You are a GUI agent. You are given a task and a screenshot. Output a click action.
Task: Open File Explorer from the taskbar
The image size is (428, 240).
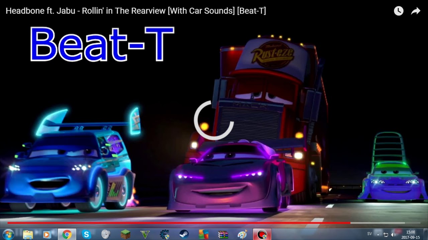coord(28,235)
